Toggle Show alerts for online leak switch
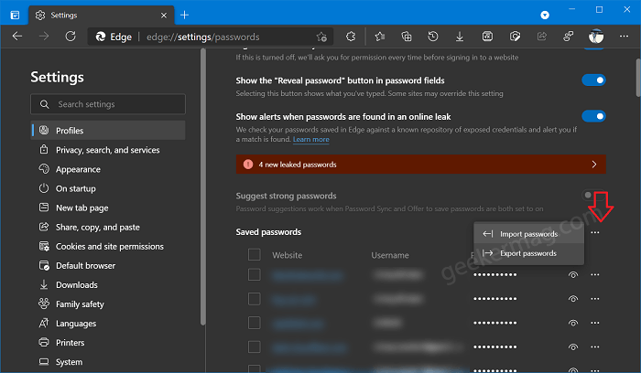Image resolution: width=641 pixels, height=373 pixels. tap(593, 116)
